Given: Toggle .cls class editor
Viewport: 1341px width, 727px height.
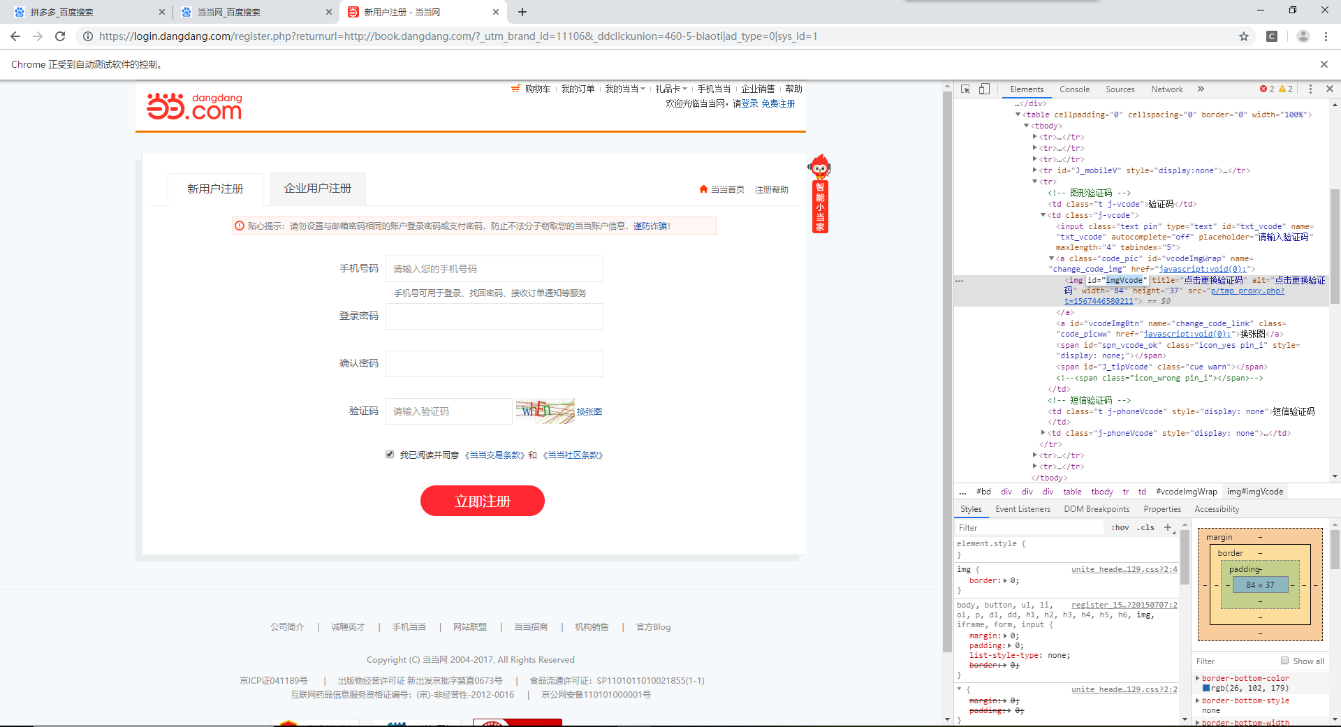Looking at the screenshot, I should point(1145,527).
